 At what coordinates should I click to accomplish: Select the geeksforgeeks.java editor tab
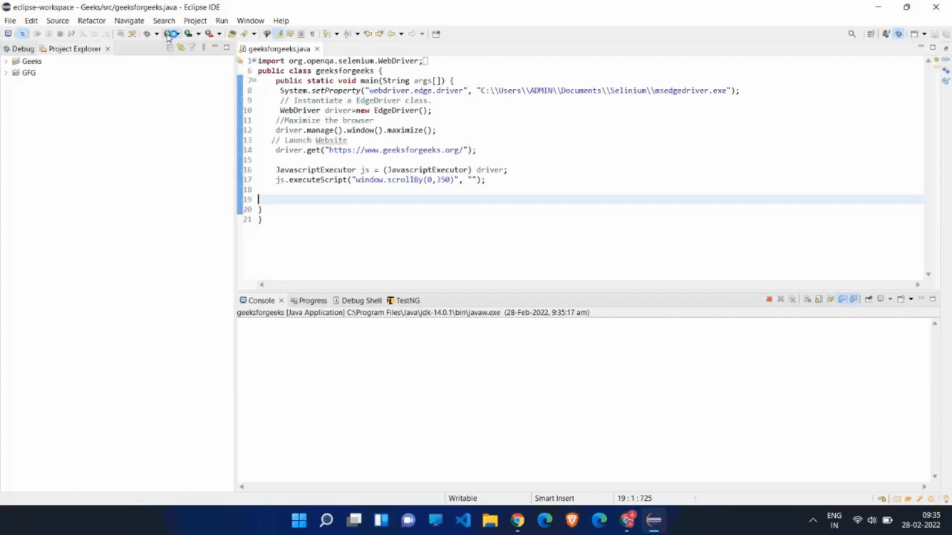(x=279, y=48)
